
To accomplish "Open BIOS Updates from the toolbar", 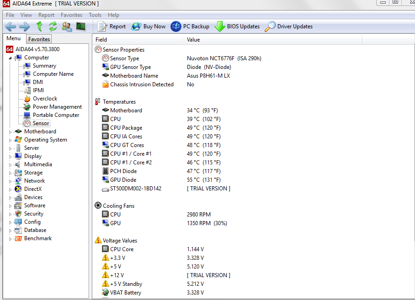I will (237, 26).
